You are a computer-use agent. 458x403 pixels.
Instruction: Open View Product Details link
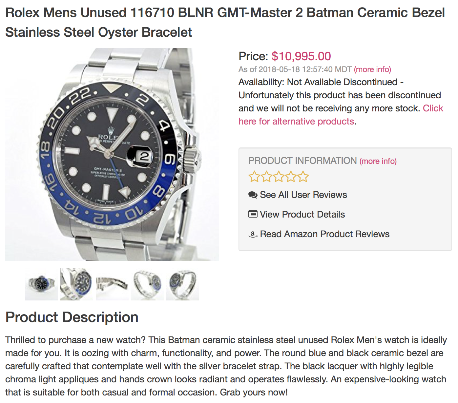(302, 215)
